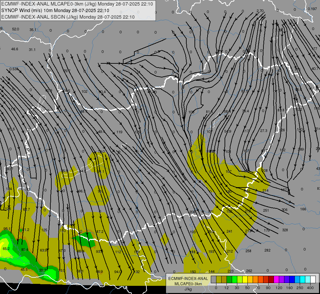Image resolution: width=320 pixels, height=294 pixels.
Task: Click the map value '206' near the border line
Action: 192,212
